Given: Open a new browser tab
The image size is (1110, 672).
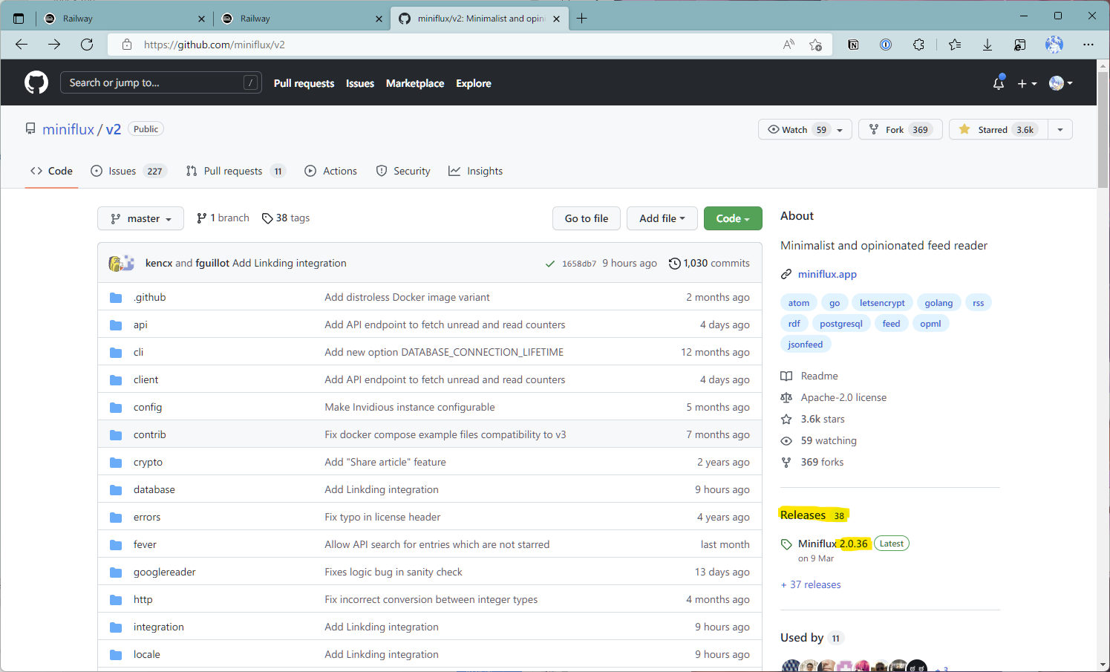Looking at the screenshot, I should [582, 19].
